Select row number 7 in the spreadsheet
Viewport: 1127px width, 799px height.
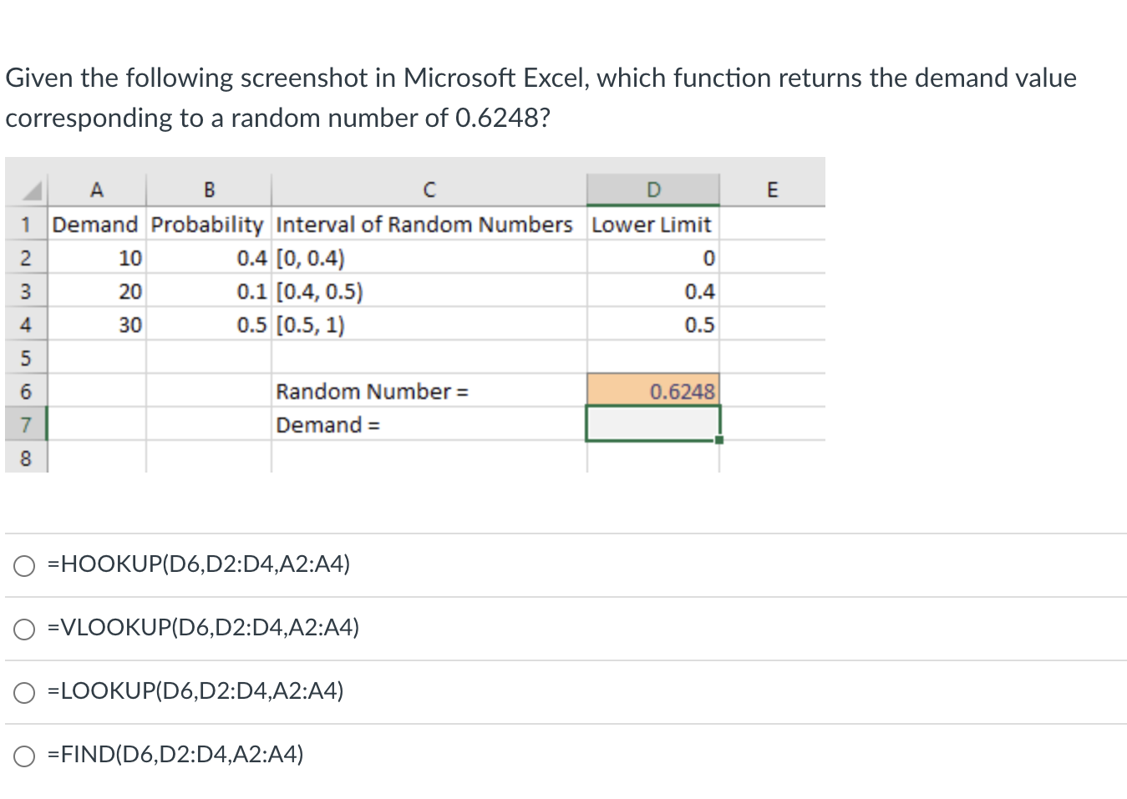click(x=26, y=424)
